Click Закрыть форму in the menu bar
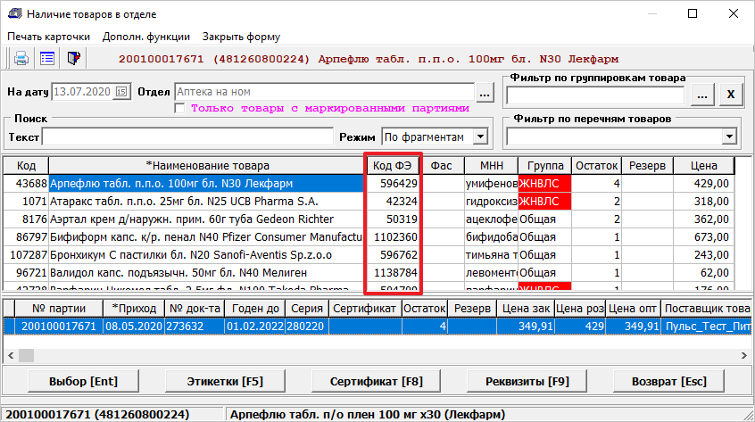 click(241, 37)
